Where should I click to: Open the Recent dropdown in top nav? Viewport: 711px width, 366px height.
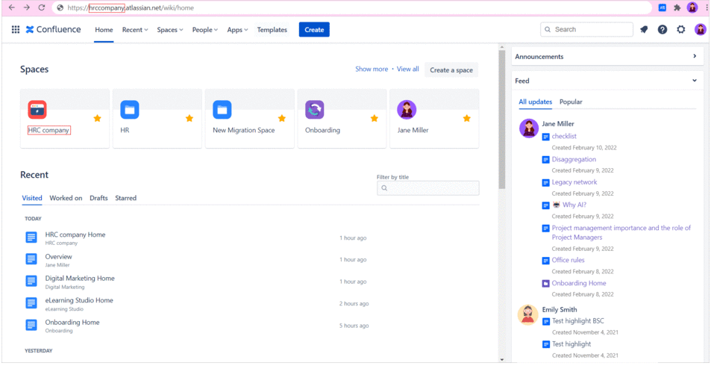tap(135, 30)
